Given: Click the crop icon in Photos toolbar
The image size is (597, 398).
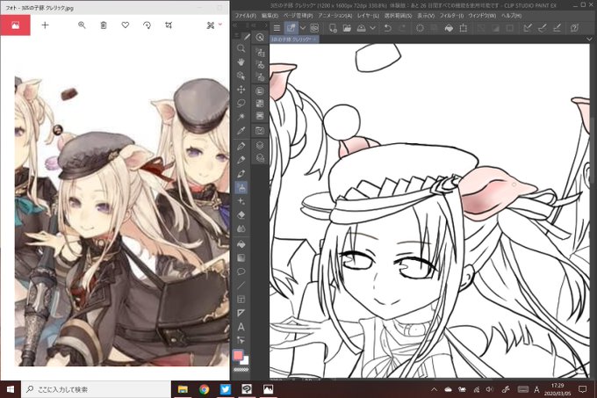Looking at the screenshot, I should click(169, 25).
